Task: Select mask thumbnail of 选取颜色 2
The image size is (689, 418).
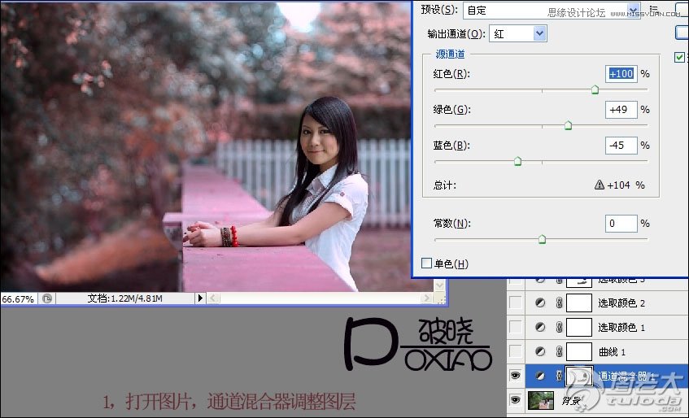Action: 579,303
